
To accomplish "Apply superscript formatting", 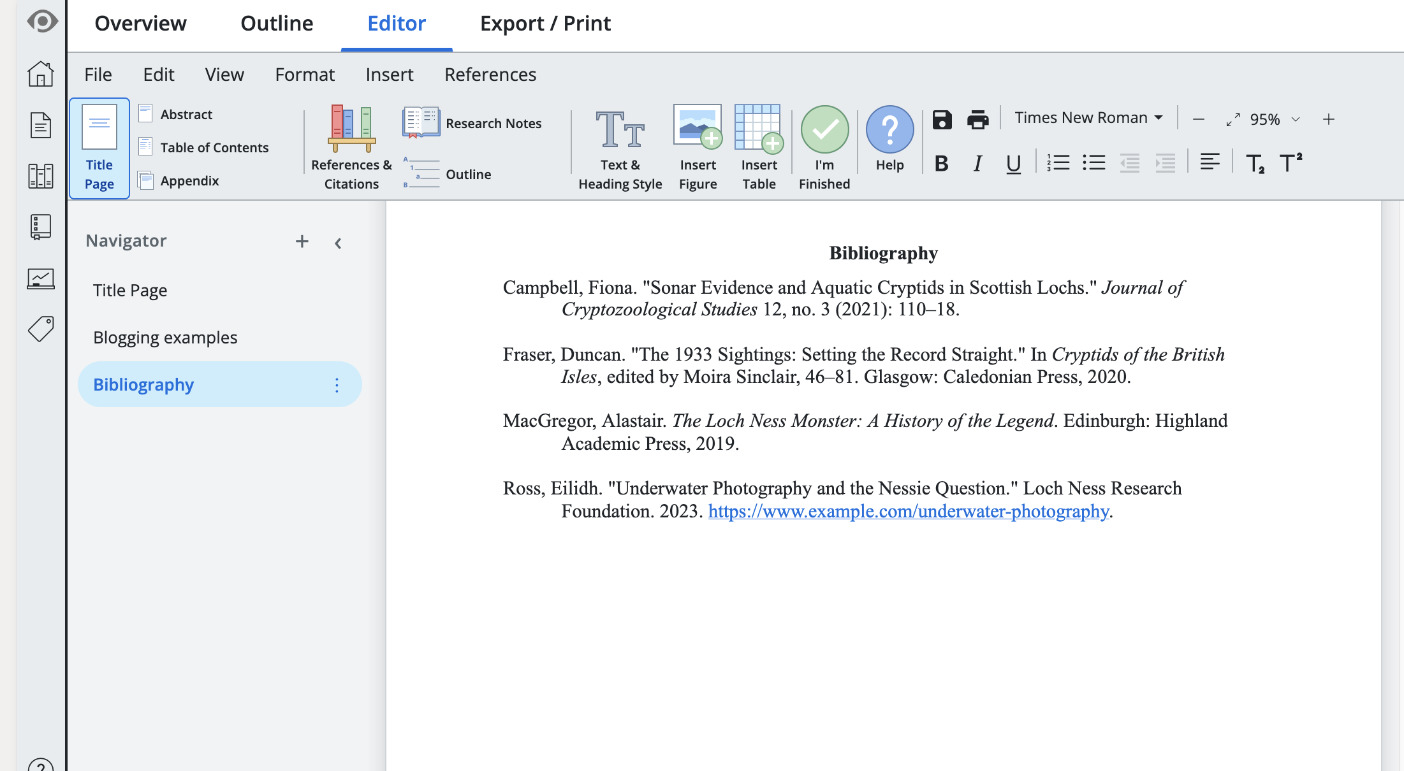I will pyautogui.click(x=1291, y=162).
